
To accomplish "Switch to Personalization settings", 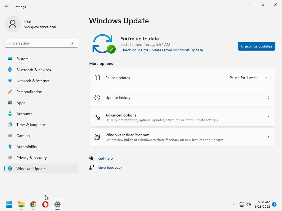I will [x=41, y=92].
